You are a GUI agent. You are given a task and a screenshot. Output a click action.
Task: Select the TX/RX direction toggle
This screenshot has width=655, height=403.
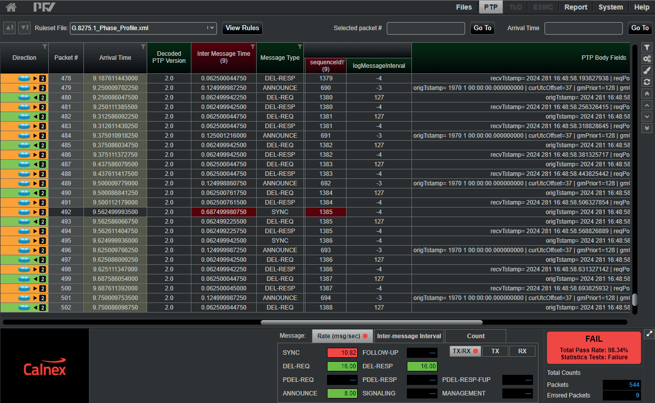[x=464, y=351]
